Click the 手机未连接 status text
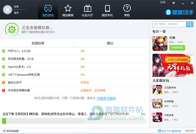 pos(13,131)
